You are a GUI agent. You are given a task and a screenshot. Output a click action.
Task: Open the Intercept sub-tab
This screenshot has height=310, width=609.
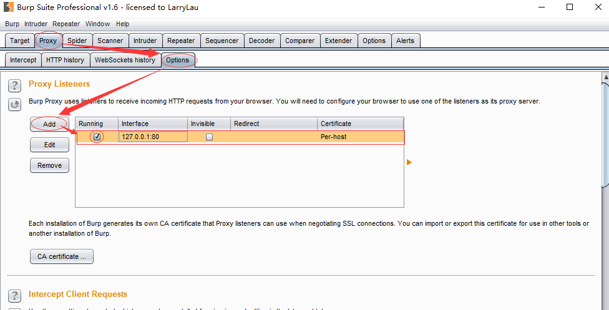(23, 61)
